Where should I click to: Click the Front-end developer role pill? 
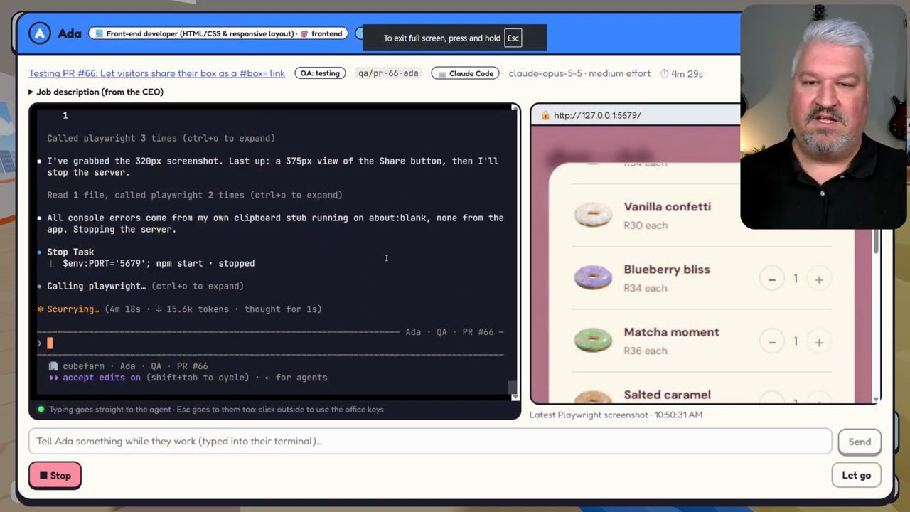(218, 33)
